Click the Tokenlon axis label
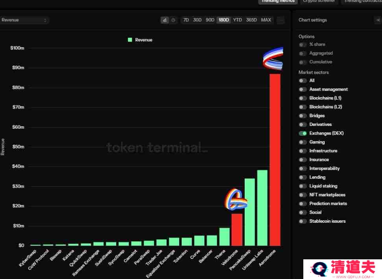 (181, 256)
